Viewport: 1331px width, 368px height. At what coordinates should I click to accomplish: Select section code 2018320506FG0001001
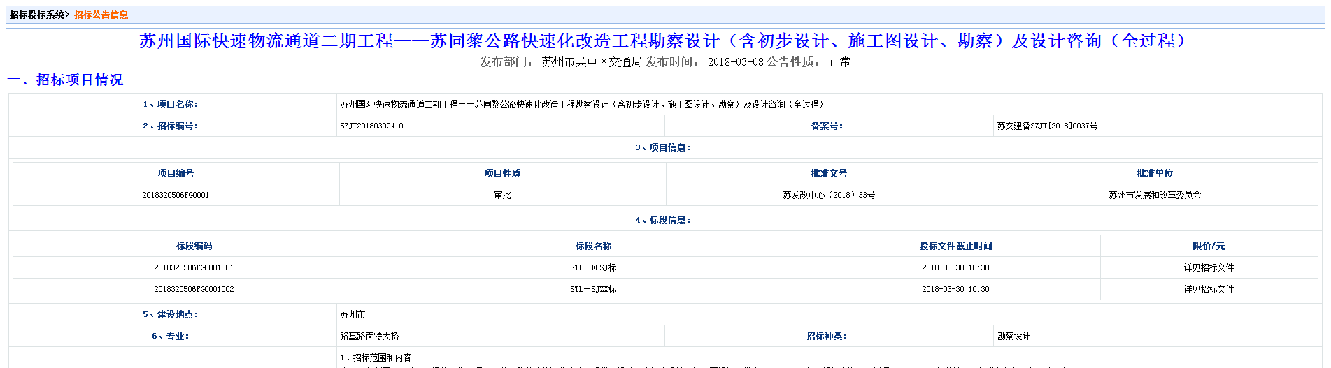pos(194,267)
